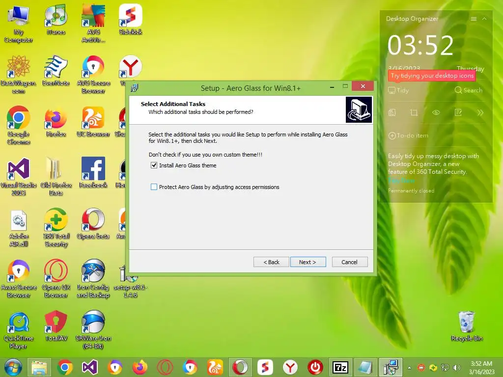
Task: Click the crop icon in Desktop Organizer
Action: [x=414, y=112]
